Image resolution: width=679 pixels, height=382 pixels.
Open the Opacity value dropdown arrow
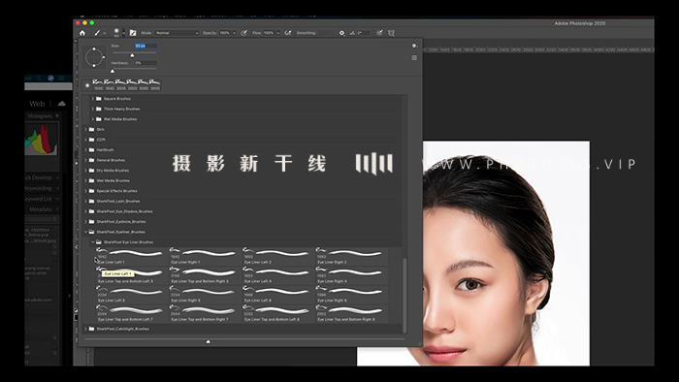pos(235,33)
